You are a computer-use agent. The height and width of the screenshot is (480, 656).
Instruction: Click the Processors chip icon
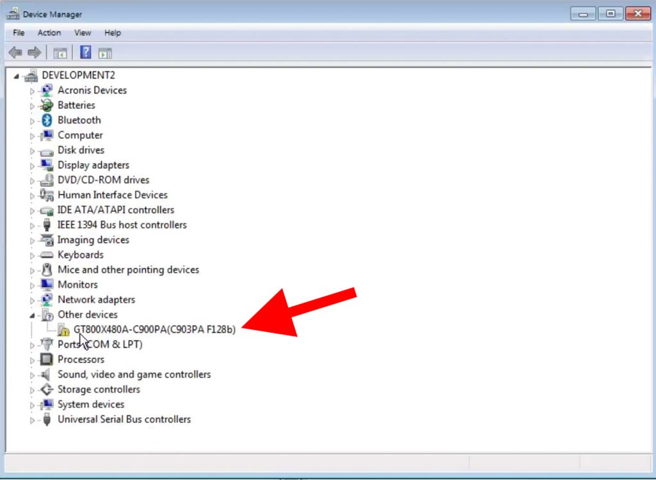click(x=47, y=360)
